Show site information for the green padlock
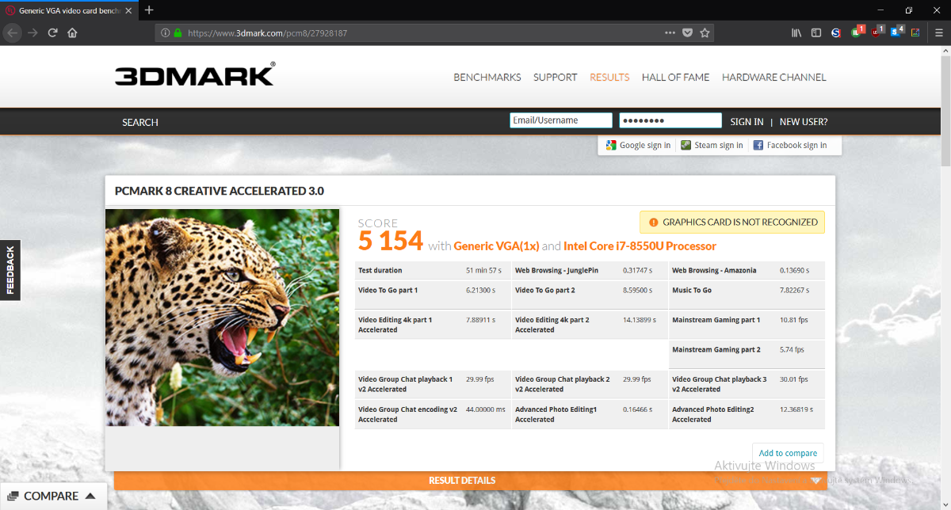This screenshot has width=951, height=510. click(x=178, y=33)
